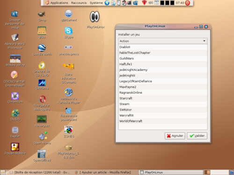Select the PlayOnLinux taskbar entry
The image size is (234, 175).
171,172
